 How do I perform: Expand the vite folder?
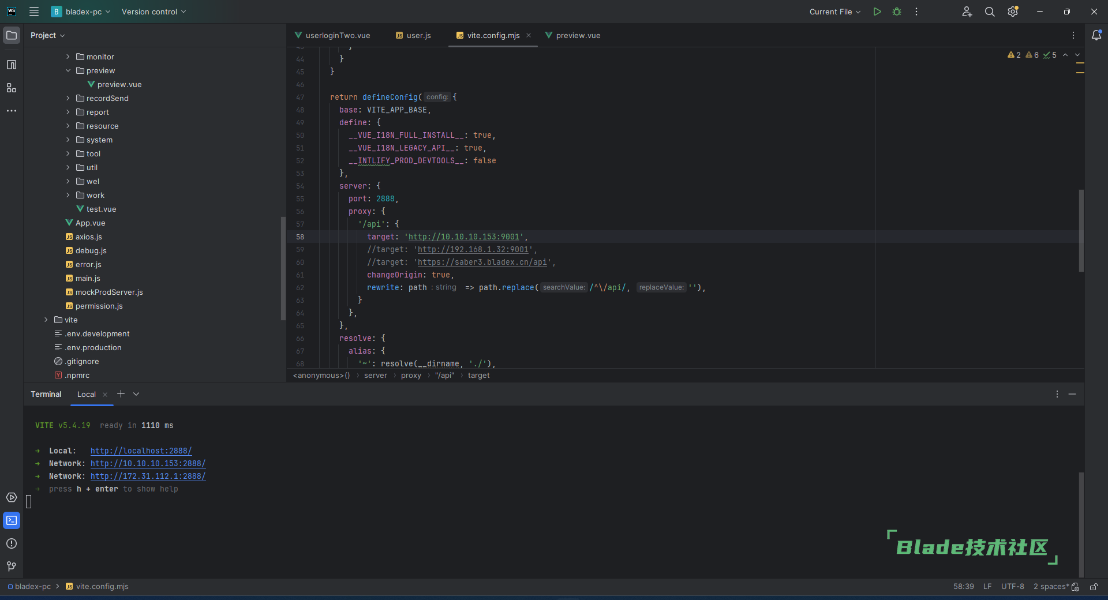coord(46,320)
